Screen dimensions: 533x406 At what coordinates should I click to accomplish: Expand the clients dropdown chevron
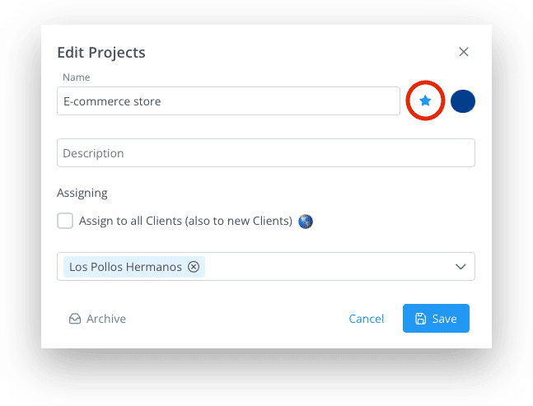pos(461,267)
